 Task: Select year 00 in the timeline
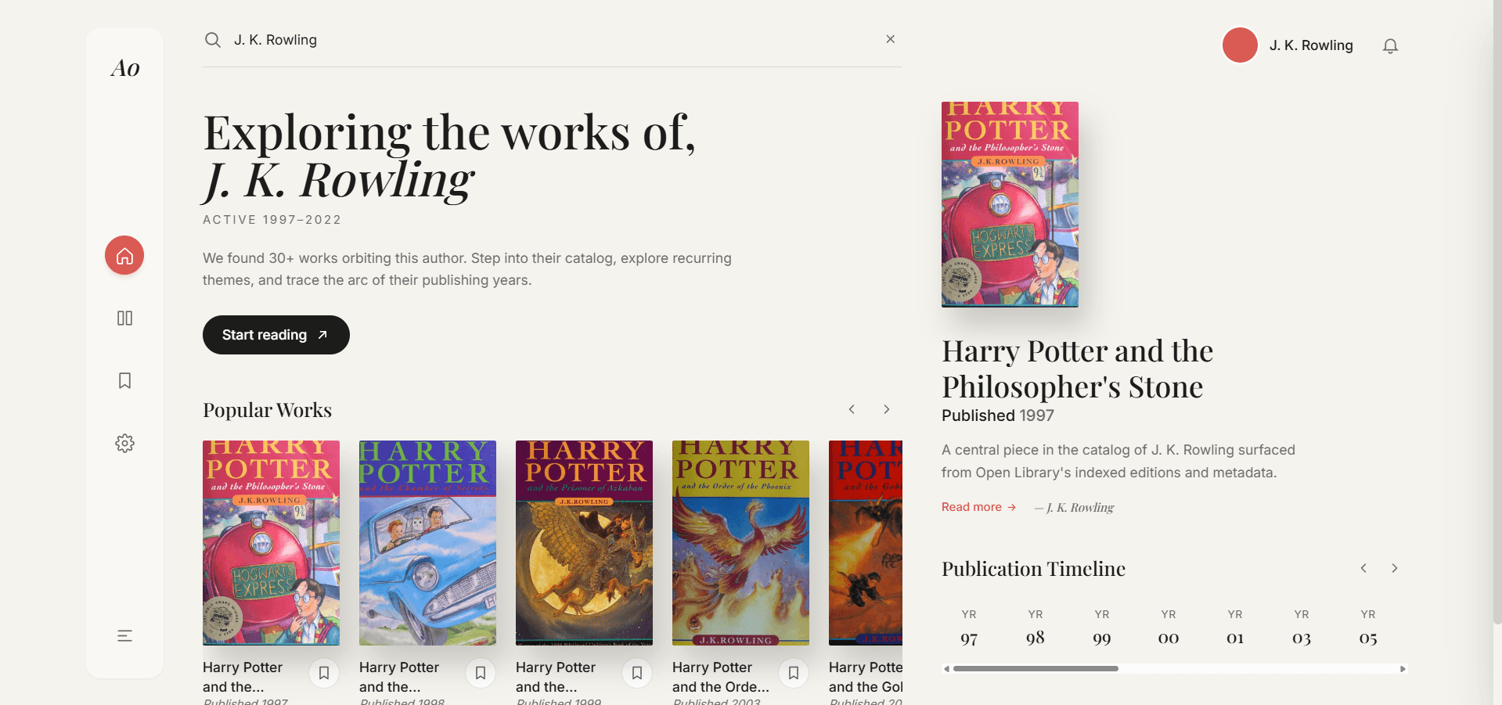click(1169, 628)
